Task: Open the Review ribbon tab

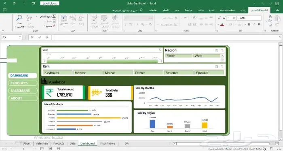Action: tap(188, 10)
